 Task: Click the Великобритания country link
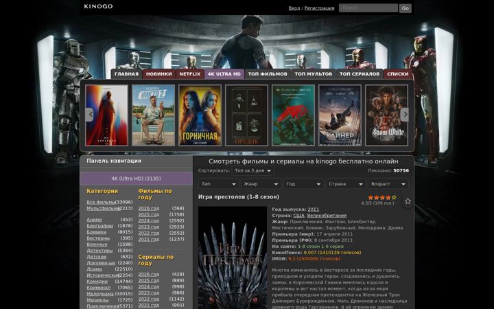(327, 216)
